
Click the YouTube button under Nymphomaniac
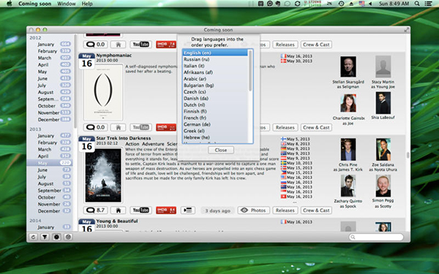[x=140, y=127]
